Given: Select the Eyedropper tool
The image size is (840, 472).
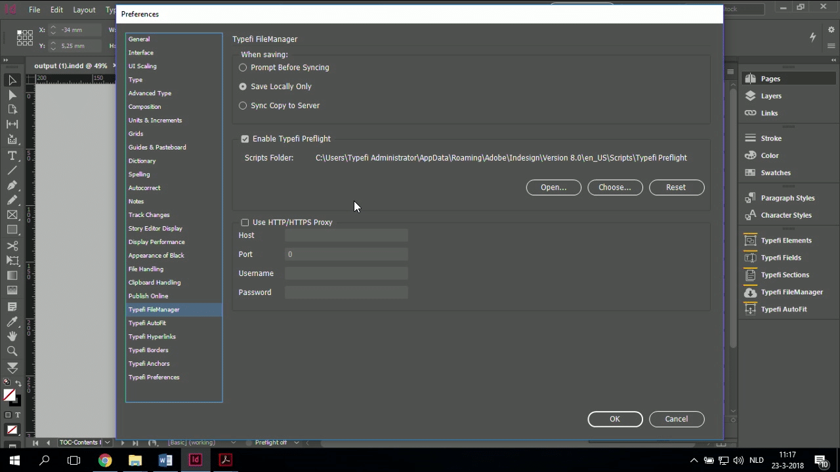Looking at the screenshot, I should pyautogui.click(x=12, y=322).
